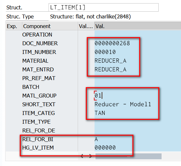Select the BATCH component
Screen dimensions: 181x166
tap(31, 87)
